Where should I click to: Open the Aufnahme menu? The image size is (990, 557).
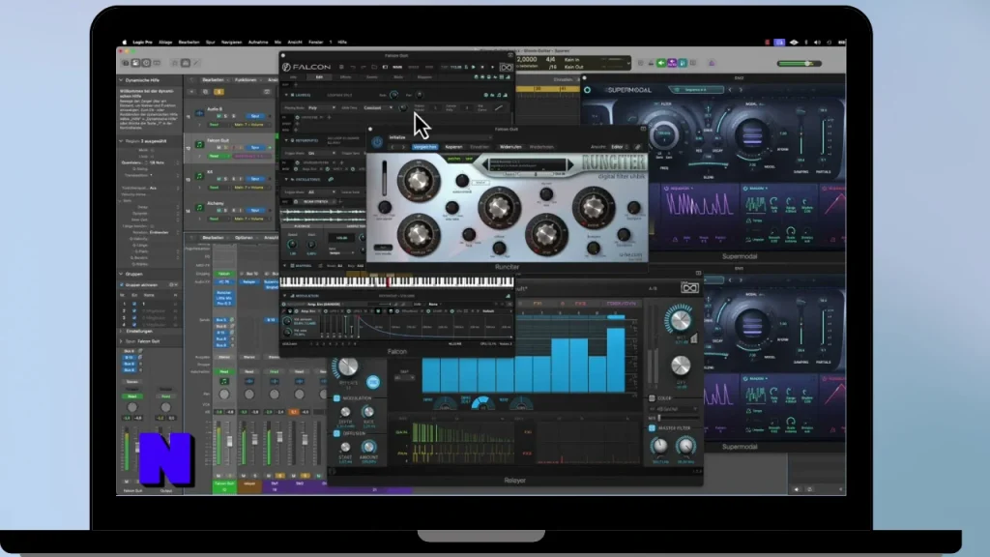258,43
